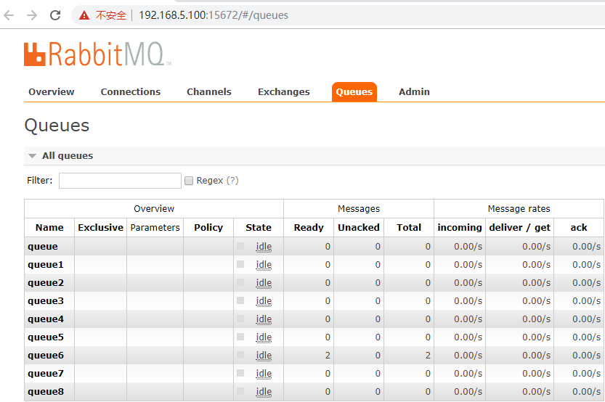This screenshot has height=402, width=605.
Task: Sort by the Exclusive column header
Action: [x=101, y=227]
